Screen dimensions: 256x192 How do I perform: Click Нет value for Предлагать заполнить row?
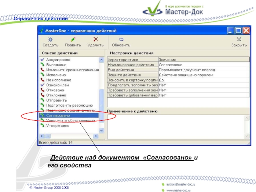(x=204, y=85)
